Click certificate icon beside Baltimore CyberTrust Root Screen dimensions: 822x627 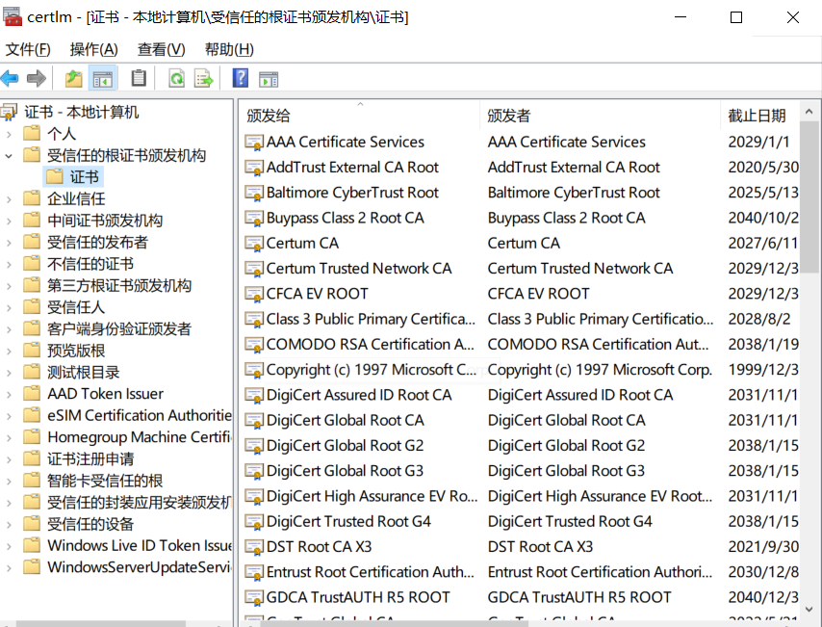click(x=254, y=193)
